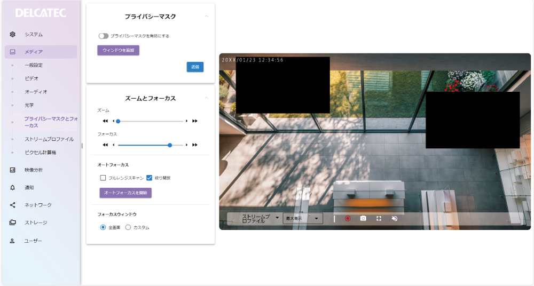Enter fullscreen view of the video
Screen dimensions: 534x286
click(379, 218)
